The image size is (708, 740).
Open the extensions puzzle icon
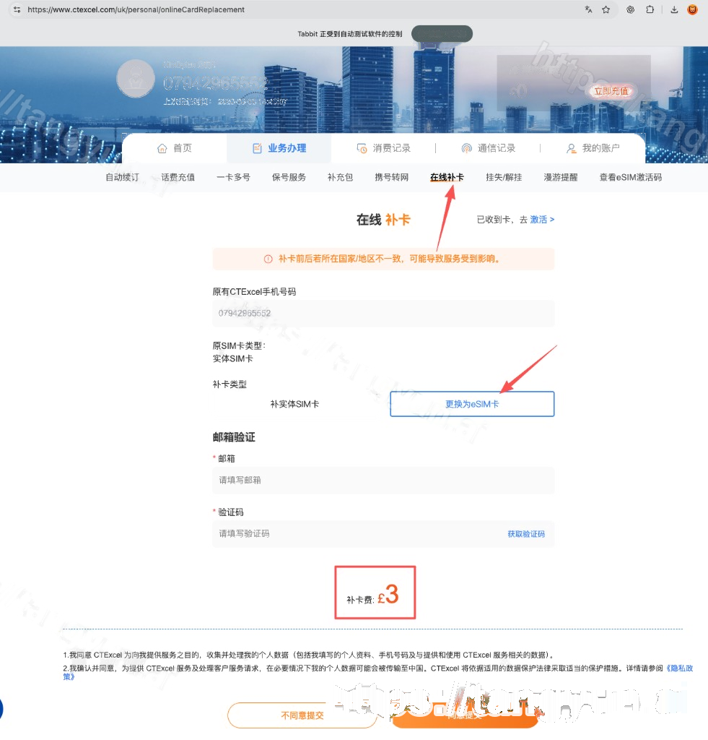[x=650, y=9]
